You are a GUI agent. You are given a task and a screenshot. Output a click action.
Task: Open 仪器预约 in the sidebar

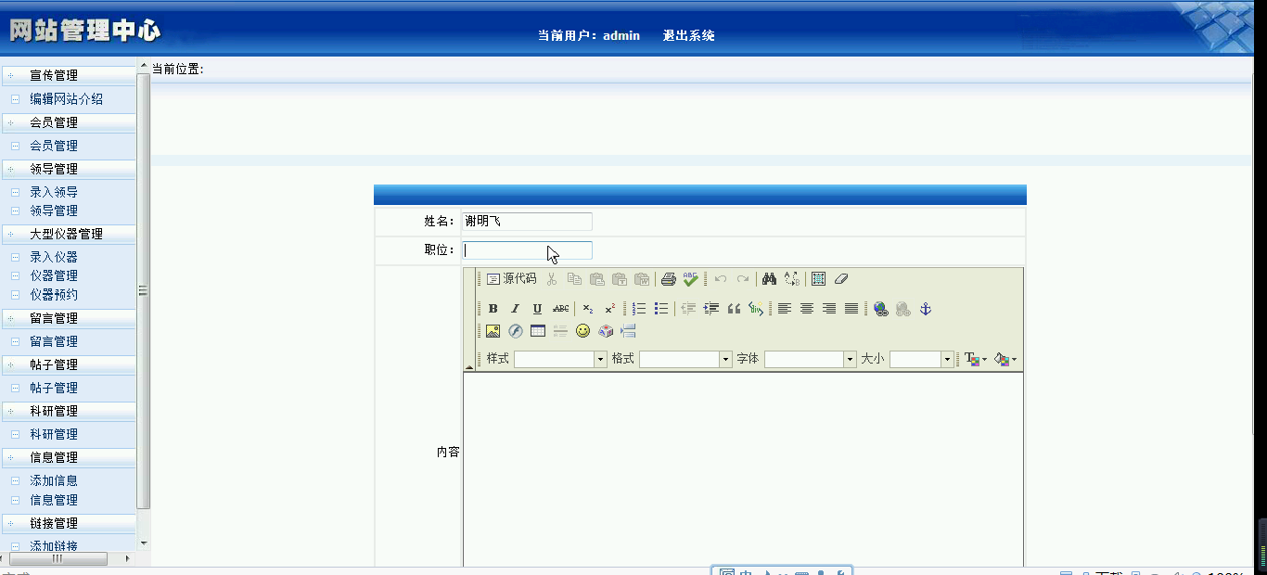(54, 295)
